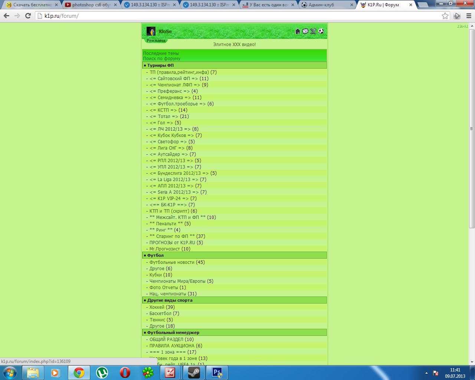475x380 pixels.
Task: Switch to the second 149.3.134.130 ISPmanager tab
Action: pos(209,5)
